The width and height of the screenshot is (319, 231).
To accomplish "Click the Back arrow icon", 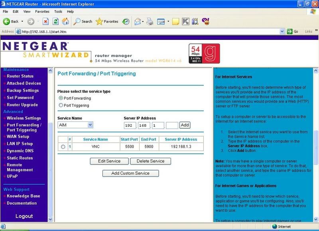I will tap(6, 22).
